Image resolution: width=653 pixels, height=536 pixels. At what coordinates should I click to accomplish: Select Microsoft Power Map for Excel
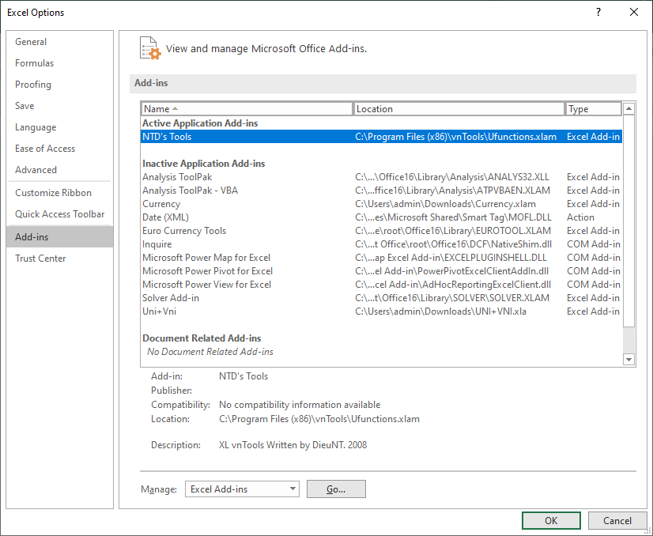(x=206, y=258)
